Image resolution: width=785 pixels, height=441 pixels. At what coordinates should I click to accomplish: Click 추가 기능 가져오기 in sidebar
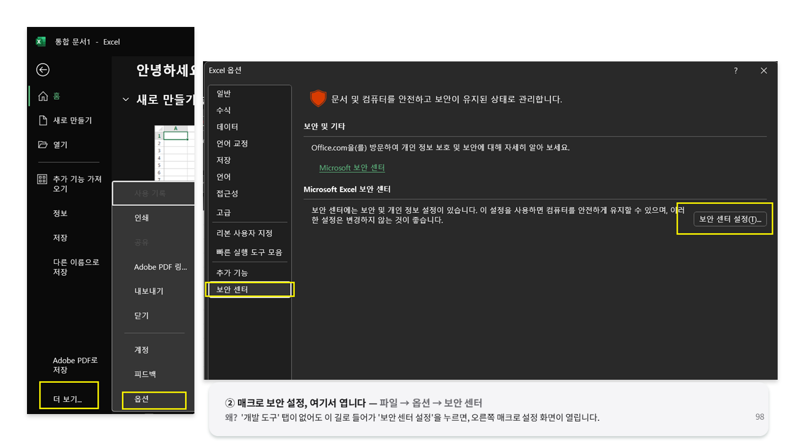click(x=69, y=184)
